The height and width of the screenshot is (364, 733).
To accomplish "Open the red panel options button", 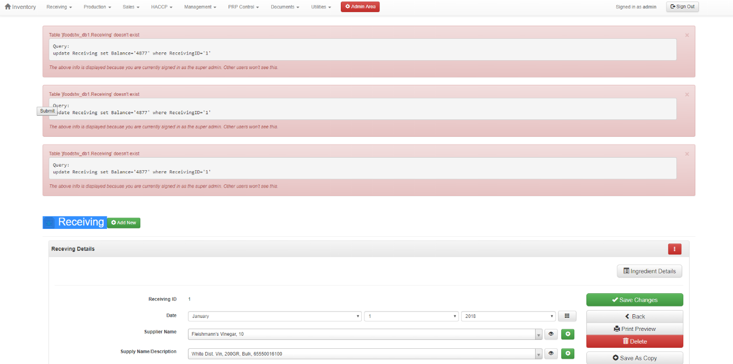I will [674, 249].
